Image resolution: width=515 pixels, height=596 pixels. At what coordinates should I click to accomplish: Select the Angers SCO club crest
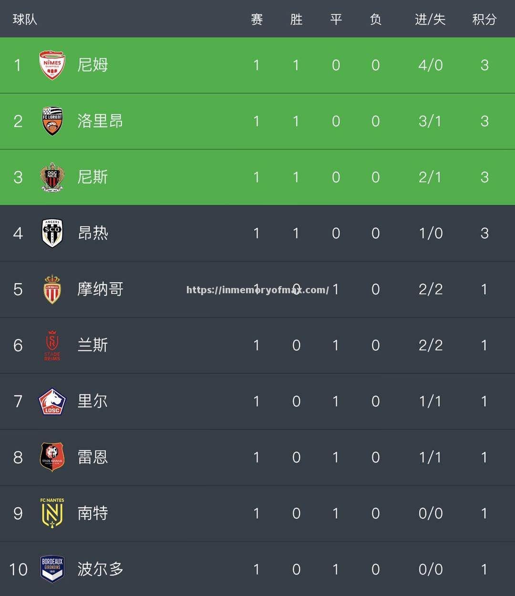(52, 233)
